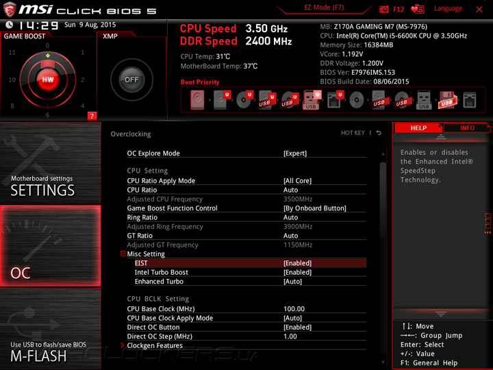Open the M-FLASH BIOS flash menu

(x=50, y=329)
